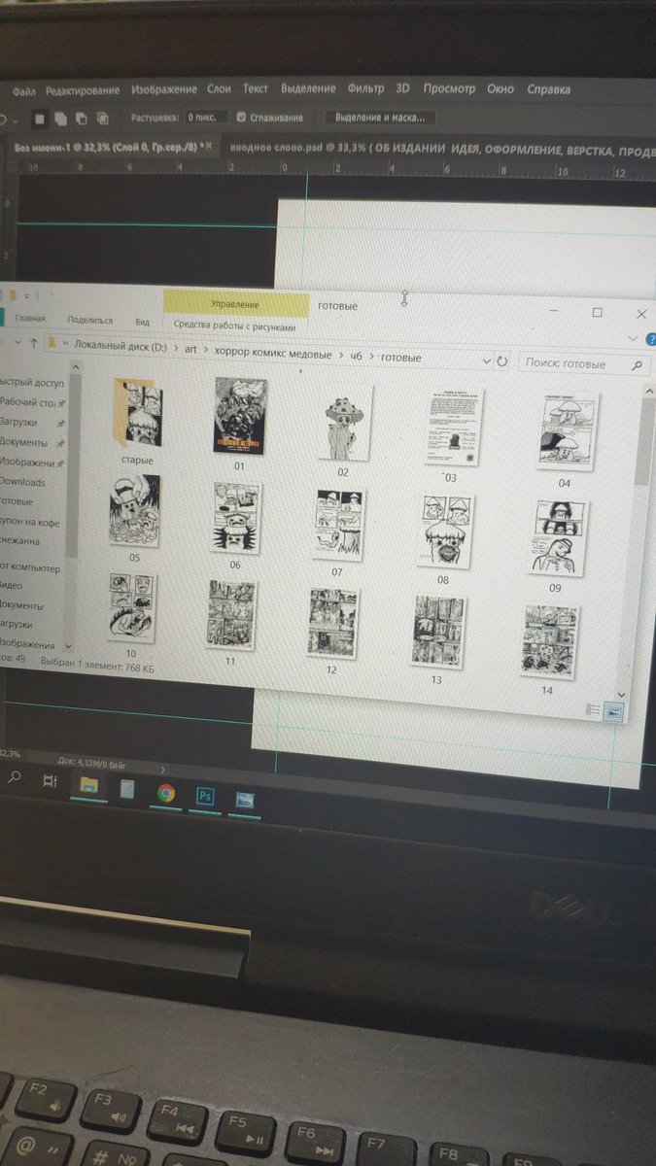Switch Explorer to large thumbnails view icon
This screenshot has height=1166, width=656.
click(613, 712)
